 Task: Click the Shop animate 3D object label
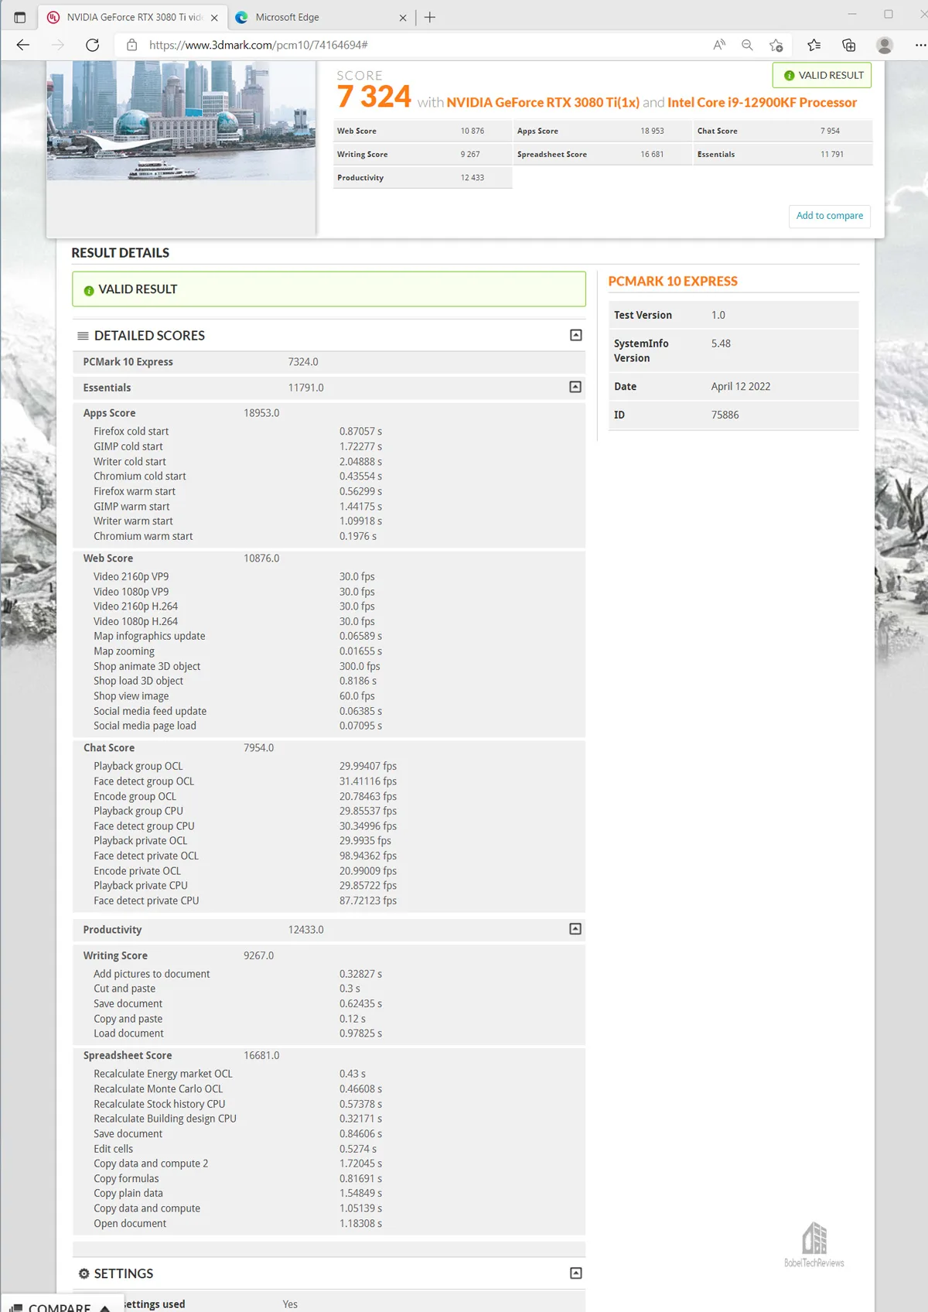[147, 666]
